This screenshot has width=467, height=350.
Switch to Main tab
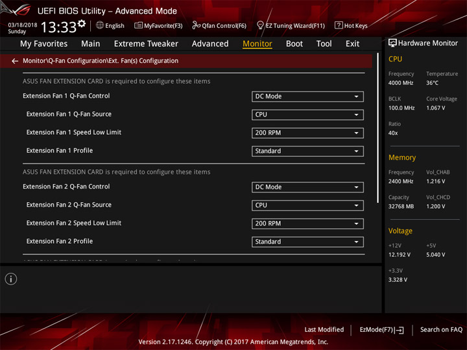click(91, 44)
